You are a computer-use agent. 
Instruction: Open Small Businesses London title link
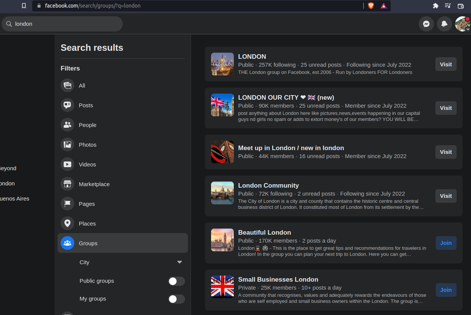tap(278, 279)
